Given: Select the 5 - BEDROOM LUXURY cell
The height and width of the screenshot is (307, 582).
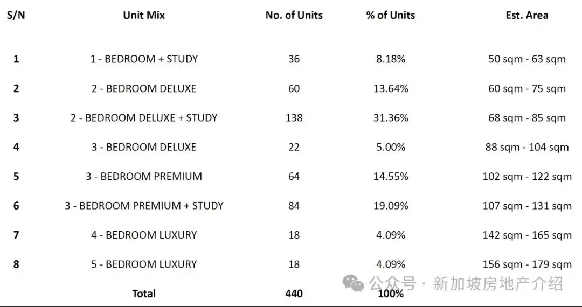Looking at the screenshot, I should click(144, 264).
